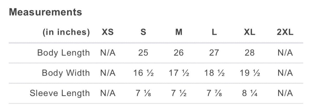312x110 pixels.
Task: Click Body Length value 25 for S
Action: [x=143, y=53]
